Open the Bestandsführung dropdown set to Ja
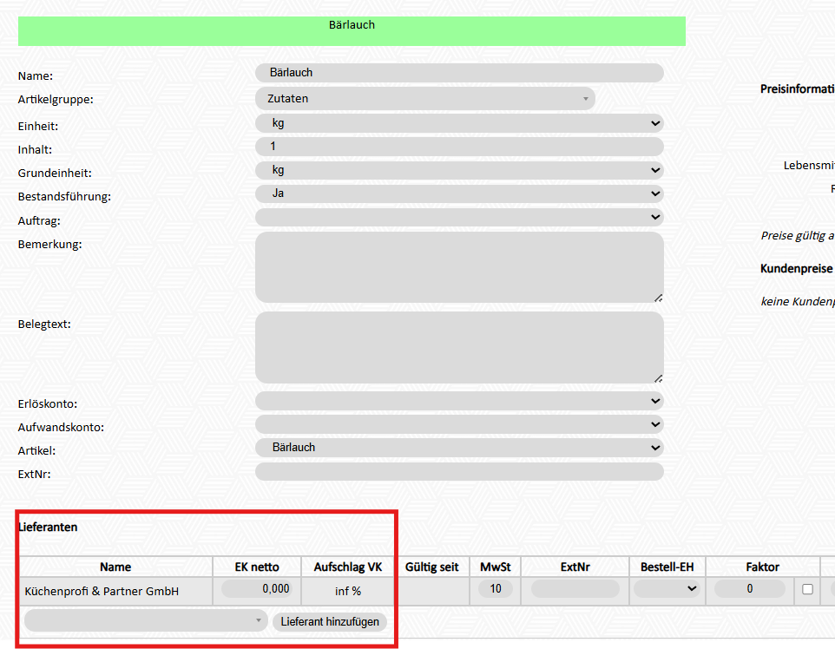Viewport: 835px width, 649px height. (459, 193)
